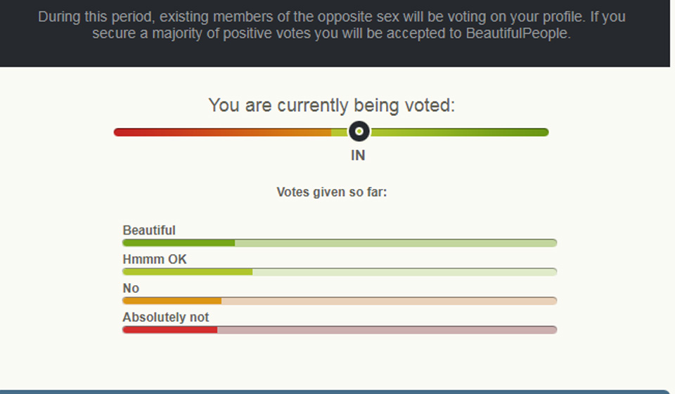Click the unfilled pale part of the Beautiful bar
The height and width of the screenshot is (394, 675).
click(395, 243)
